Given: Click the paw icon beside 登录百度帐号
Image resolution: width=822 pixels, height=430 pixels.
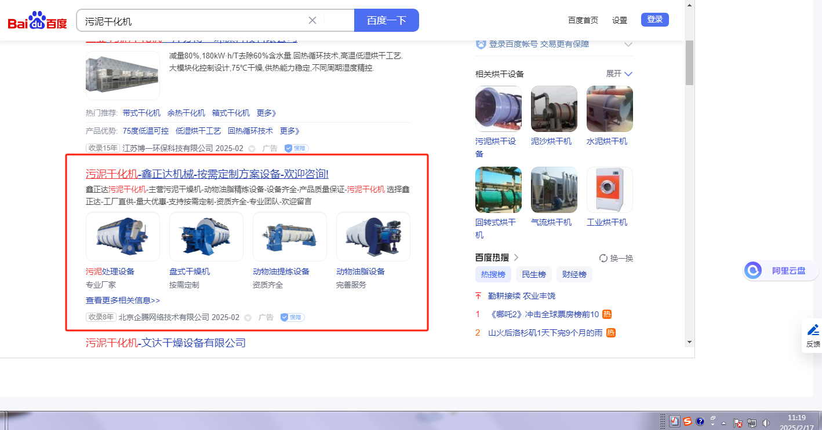Looking at the screenshot, I should coord(481,44).
